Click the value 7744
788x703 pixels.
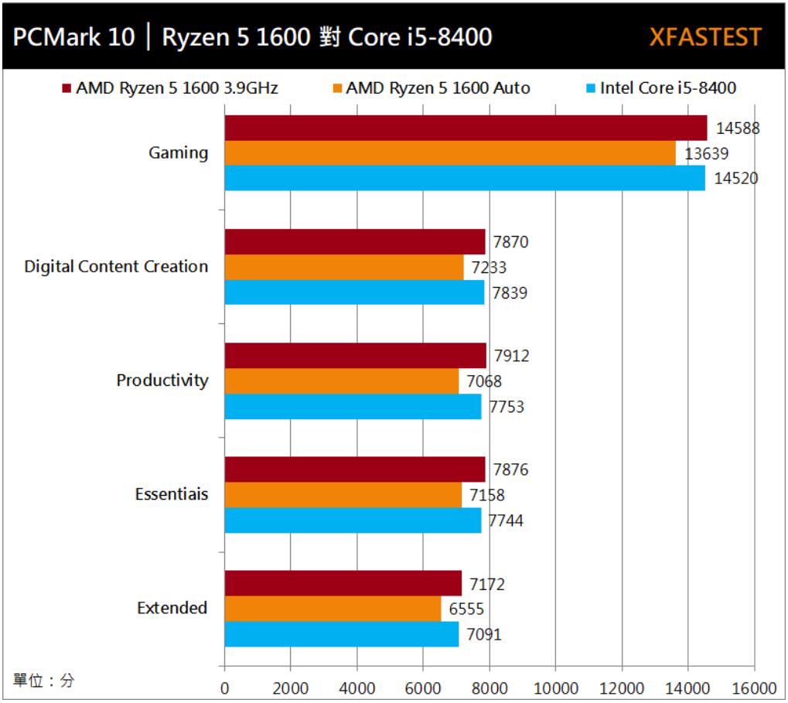click(x=506, y=520)
